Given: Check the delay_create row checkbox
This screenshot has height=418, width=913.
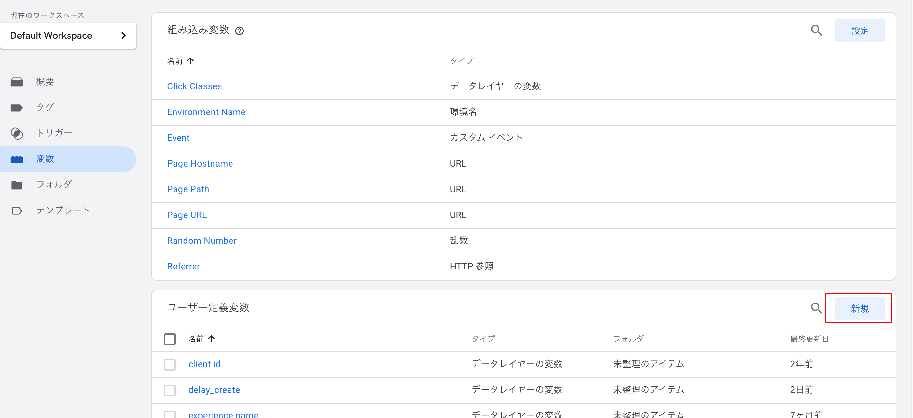Looking at the screenshot, I should pyautogui.click(x=170, y=390).
